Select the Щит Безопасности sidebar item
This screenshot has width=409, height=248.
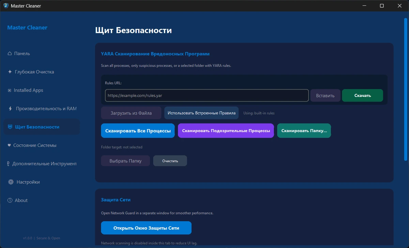point(42,127)
